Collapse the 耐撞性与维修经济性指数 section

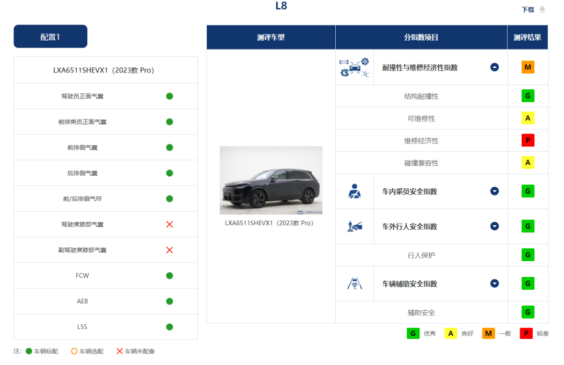point(495,67)
